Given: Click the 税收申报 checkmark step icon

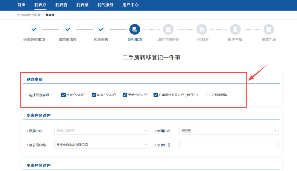Looking at the screenshot, I should pyautogui.click(x=101, y=29).
